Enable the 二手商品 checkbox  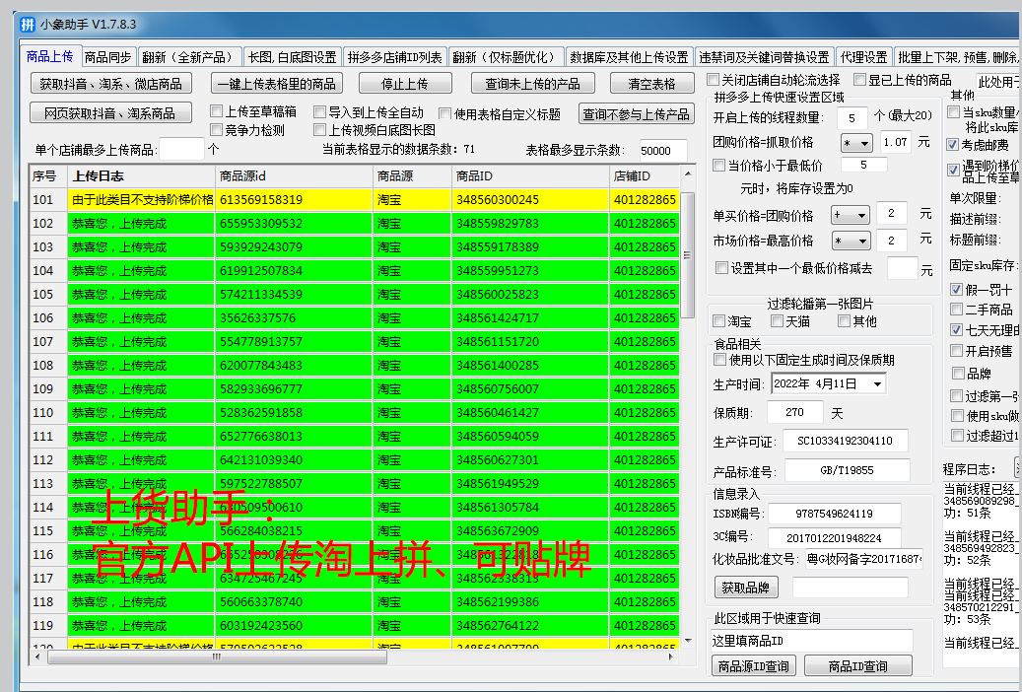[954, 309]
